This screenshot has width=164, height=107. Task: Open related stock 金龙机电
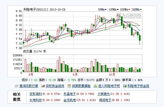coord(70,100)
